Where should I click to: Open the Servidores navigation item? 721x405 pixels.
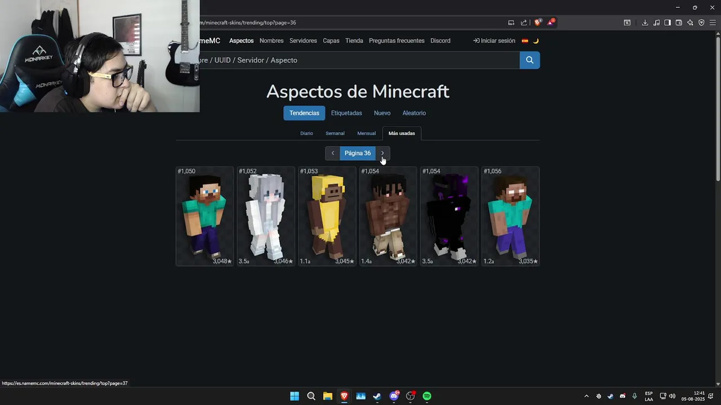click(303, 40)
